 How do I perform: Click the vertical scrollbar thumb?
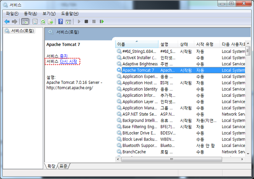point(248,51)
